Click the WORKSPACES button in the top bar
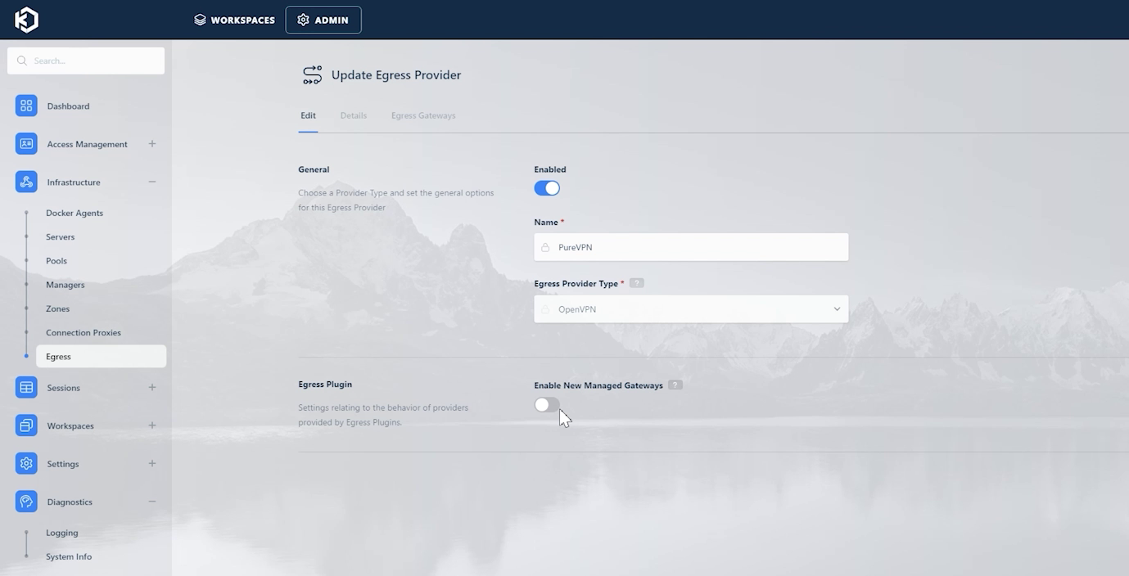This screenshot has width=1129, height=576. [234, 20]
